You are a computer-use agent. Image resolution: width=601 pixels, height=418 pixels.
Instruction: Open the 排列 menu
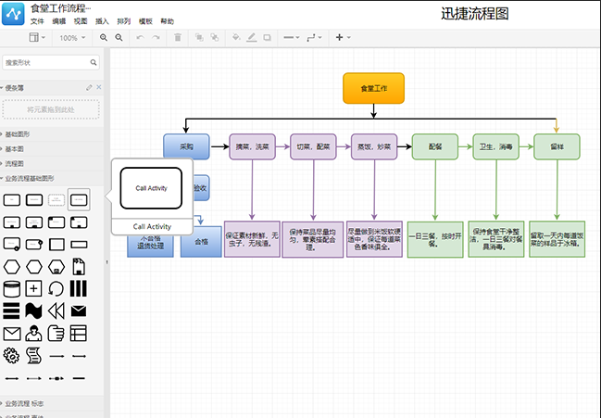point(123,21)
